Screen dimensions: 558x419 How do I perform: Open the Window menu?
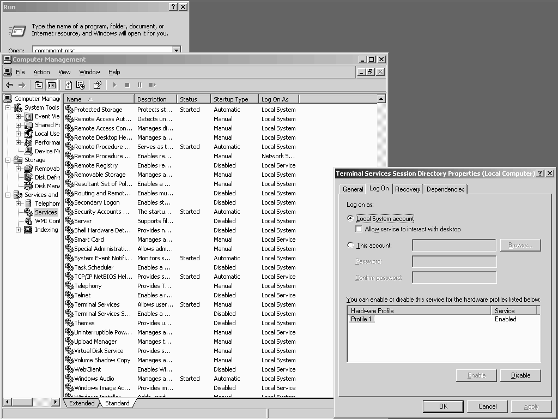click(x=89, y=72)
